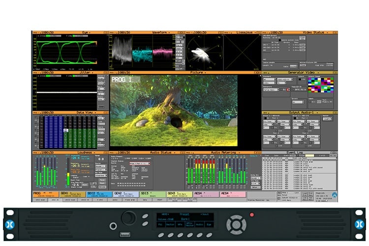Push the upper oval key beside the rotary knob

coord(145,216)
